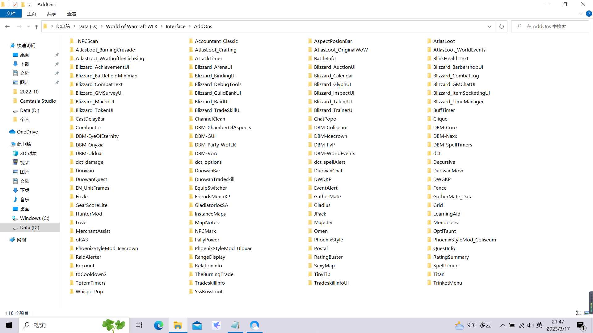Viewport: 593px width, 333px height.
Task: Show hidden system tray icons
Action: [503, 325]
